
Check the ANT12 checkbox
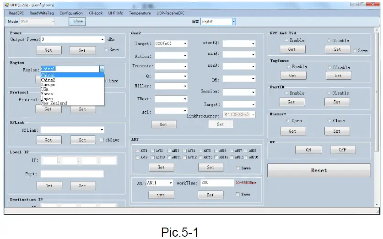(x=184, y=157)
